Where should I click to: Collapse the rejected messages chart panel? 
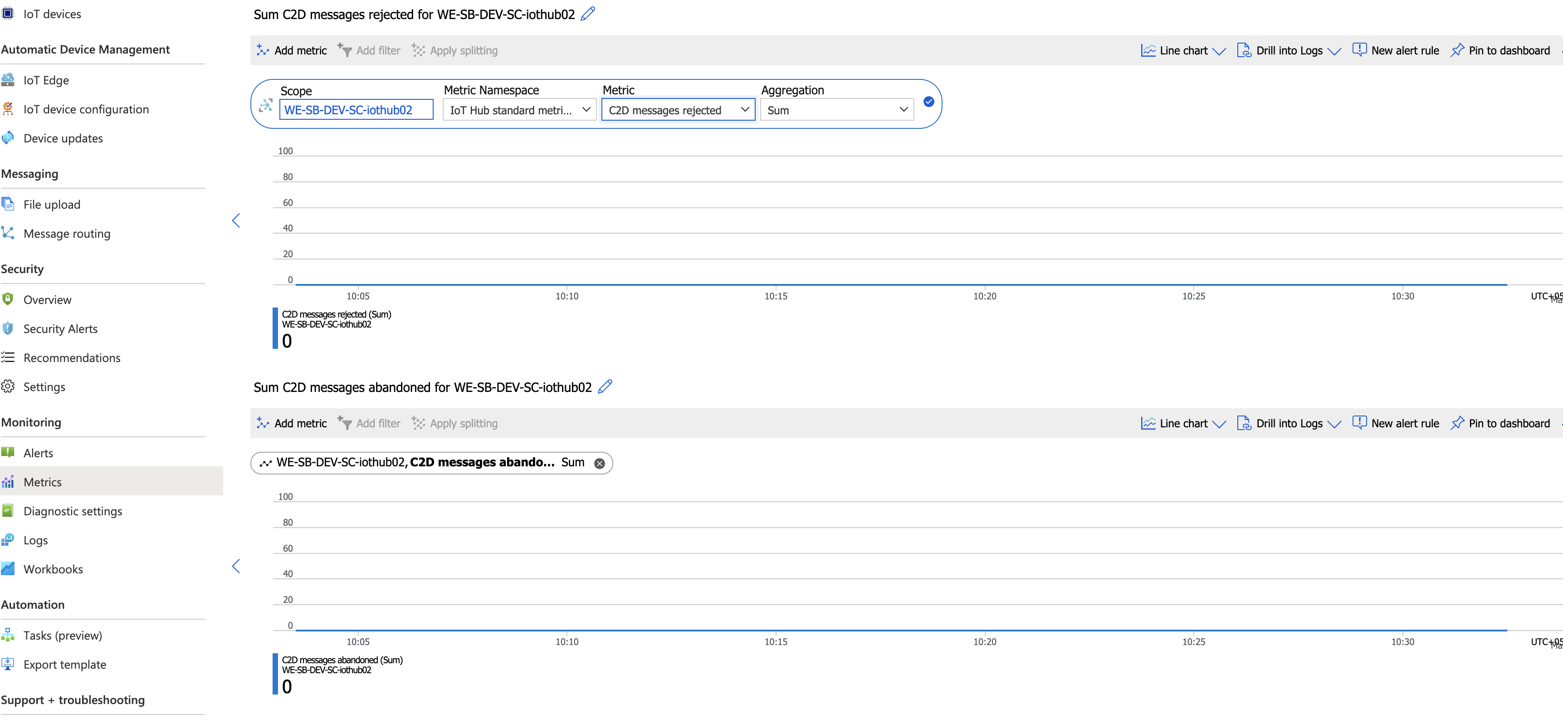(236, 220)
